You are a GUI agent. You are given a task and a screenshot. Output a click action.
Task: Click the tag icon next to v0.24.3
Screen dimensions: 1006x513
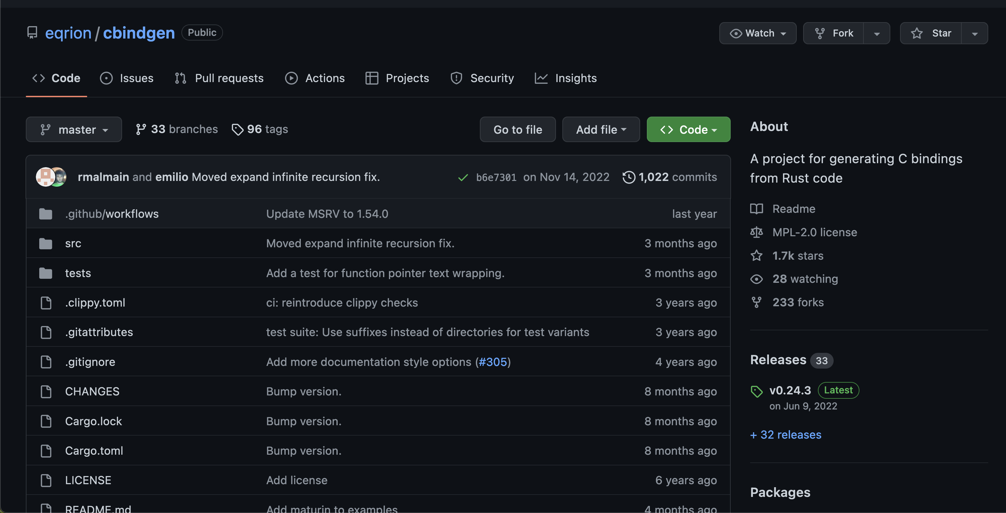(757, 391)
